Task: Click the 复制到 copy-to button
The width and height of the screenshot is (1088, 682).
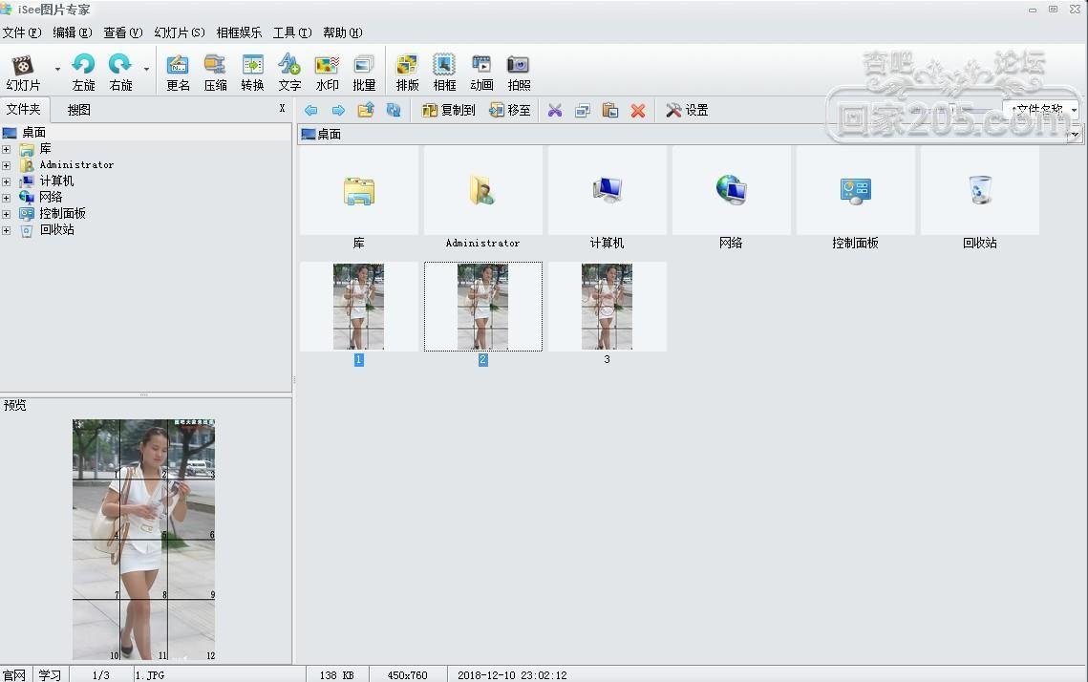Action: (x=448, y=111)
